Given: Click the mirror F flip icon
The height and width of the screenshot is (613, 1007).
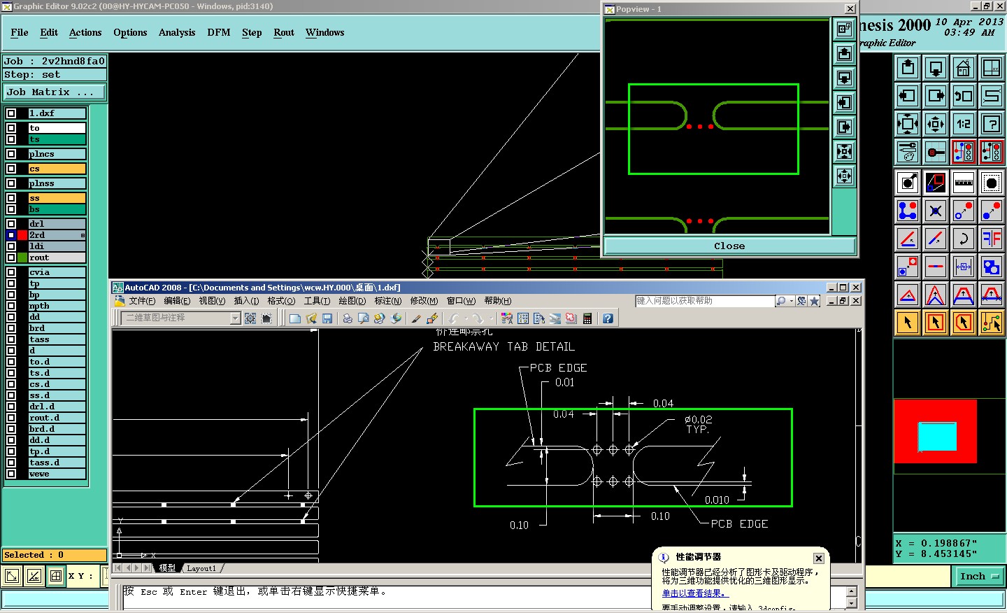Looking at the screenshot, I should 992,239.
